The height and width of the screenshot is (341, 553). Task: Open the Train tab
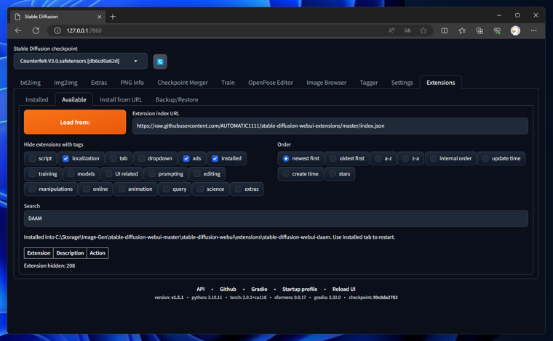click(x=228, y=83)
